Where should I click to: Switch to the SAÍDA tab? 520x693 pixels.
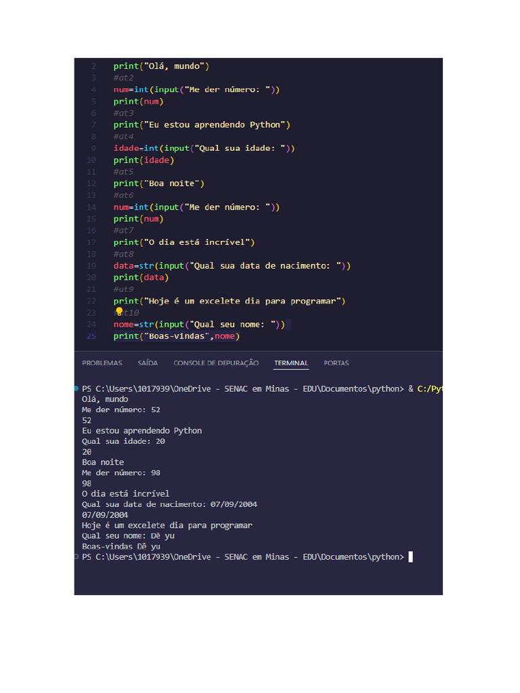148,363
